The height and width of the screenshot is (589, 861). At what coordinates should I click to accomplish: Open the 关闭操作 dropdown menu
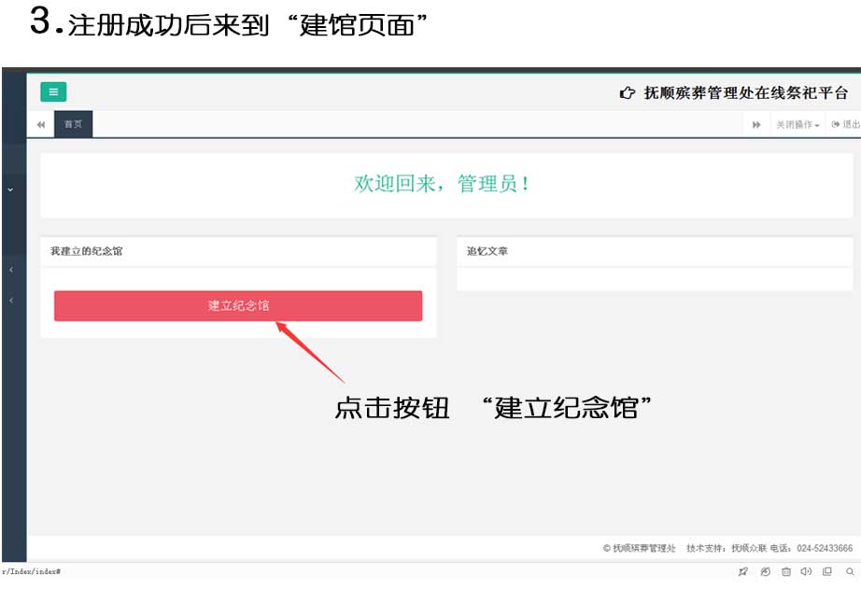(x=797, y=125)
